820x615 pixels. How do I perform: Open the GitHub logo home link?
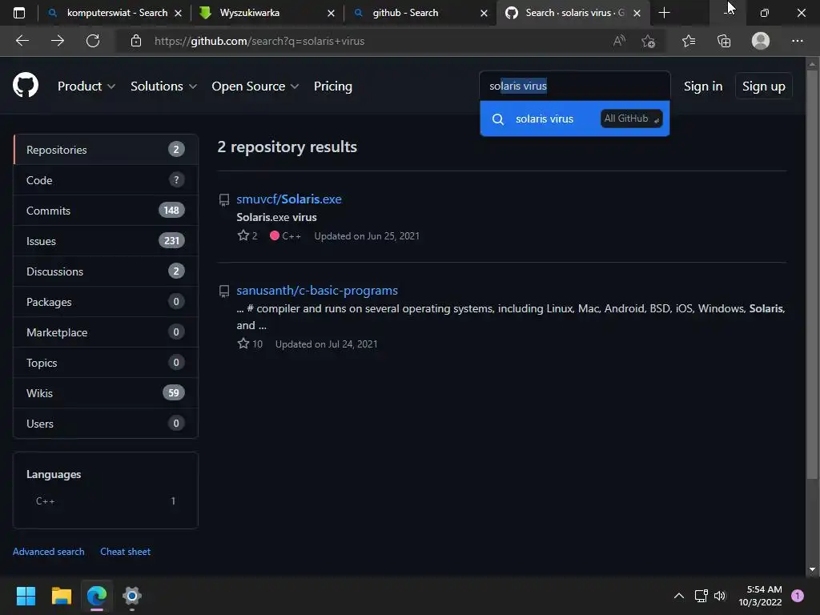(x=26, y=85)
